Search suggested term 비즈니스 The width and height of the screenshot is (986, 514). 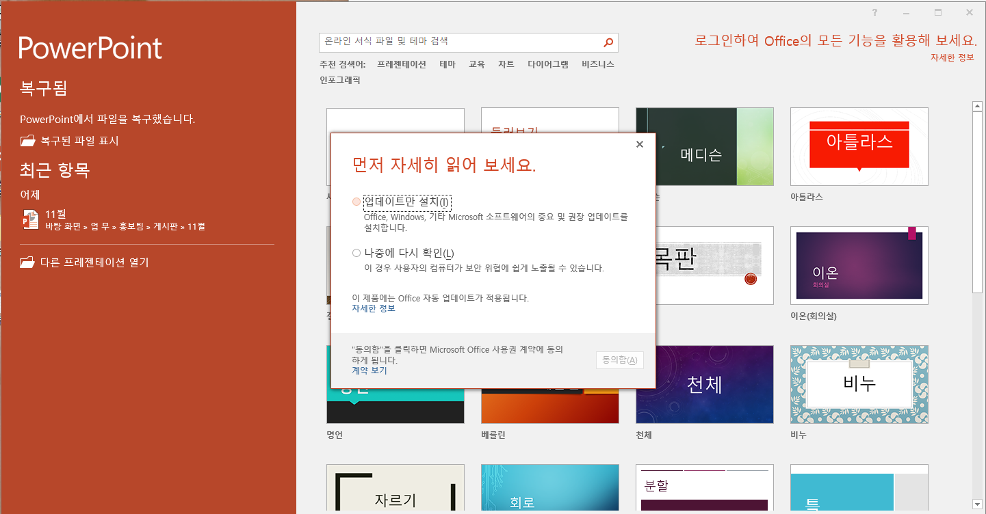tap(598, 64)
